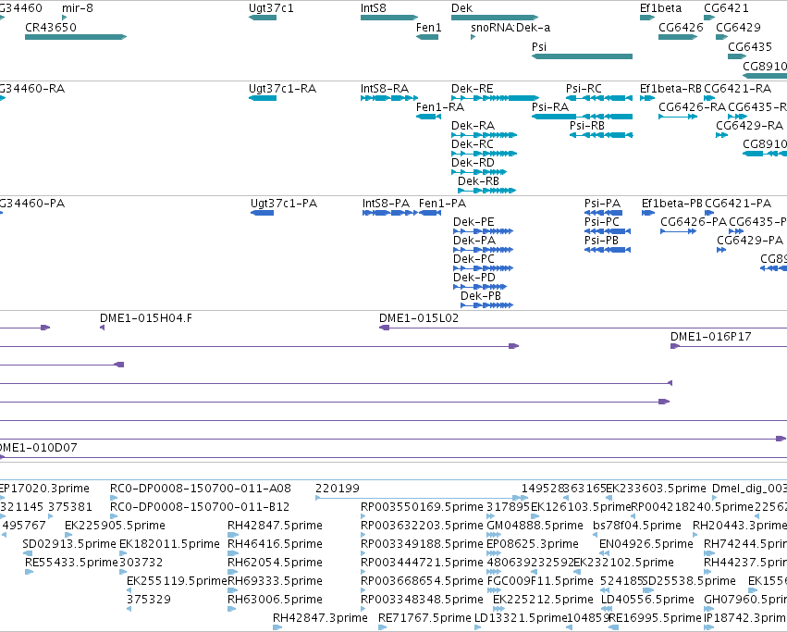The width and height of the screenshot is (787, 632).
Task: Open the Fen1 gene feature
Action: coord(427,37)
